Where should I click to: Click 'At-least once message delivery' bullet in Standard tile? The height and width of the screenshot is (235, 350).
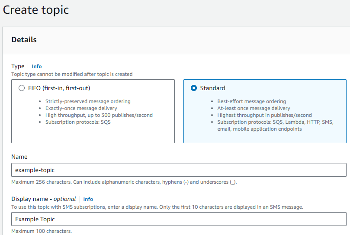(254, 108)
